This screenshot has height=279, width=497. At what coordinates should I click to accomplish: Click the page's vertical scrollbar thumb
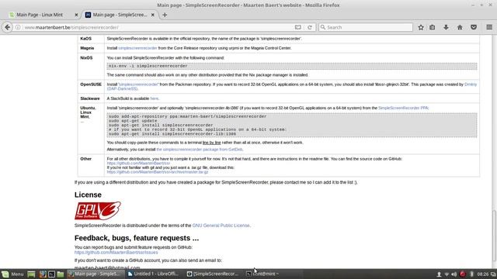pyautogui.click(x=494, y=236)
